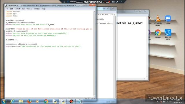Open the Zoom desktop shortcut
This screenshot has width=185, height=104.
click(x=168, y=19)
